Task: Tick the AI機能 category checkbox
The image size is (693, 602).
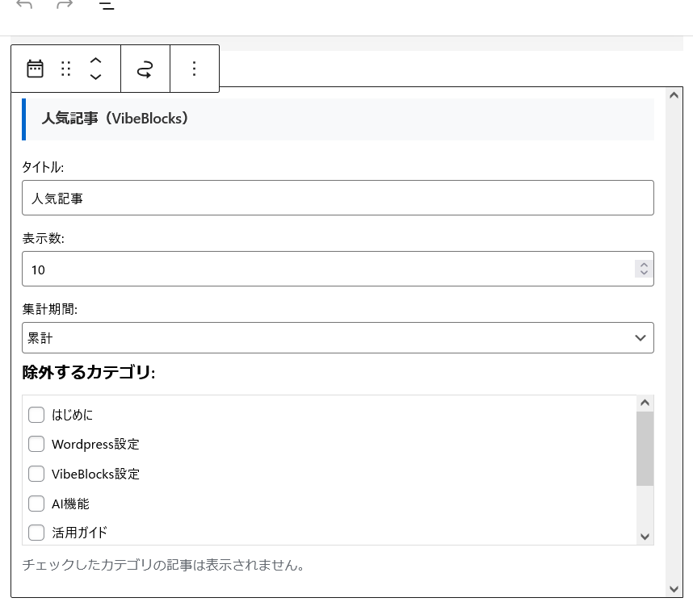Action: point(36,504)
